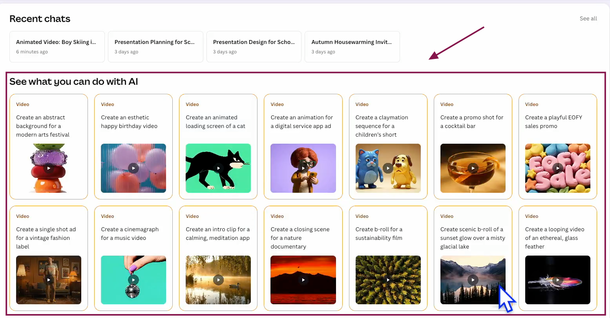Viewport: 610px width, 318px height.
Task: Open 'Presentation Design for Scho...' recent chat
Action: point(254,47)
